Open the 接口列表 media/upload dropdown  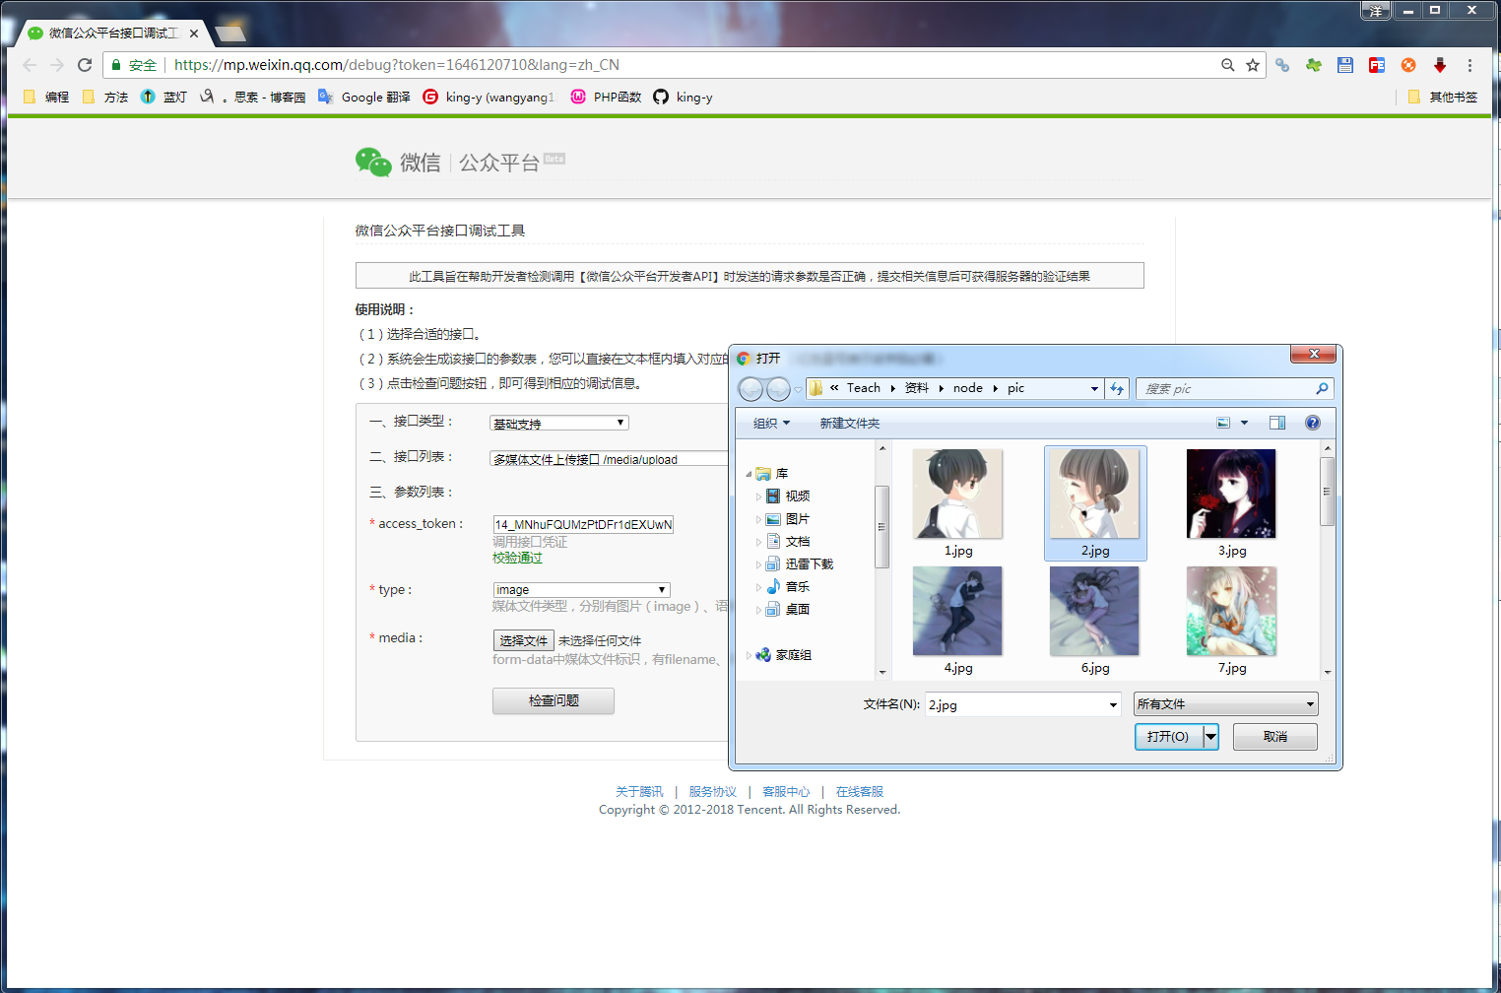click(609, 459)
